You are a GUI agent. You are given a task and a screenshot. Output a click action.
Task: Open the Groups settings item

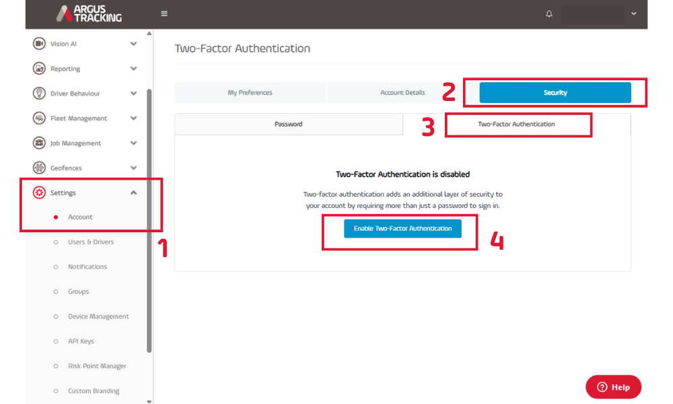[79, 292]
